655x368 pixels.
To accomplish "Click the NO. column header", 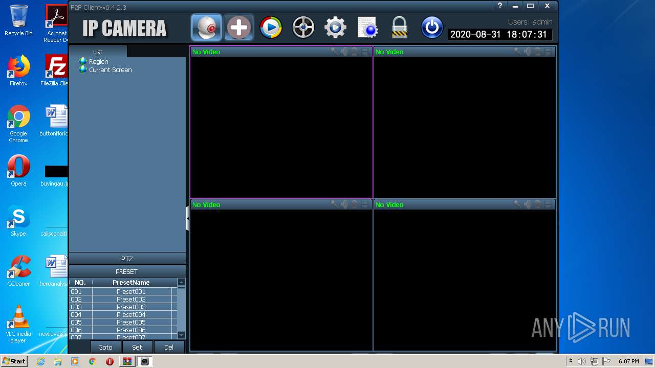I will 80,282.
